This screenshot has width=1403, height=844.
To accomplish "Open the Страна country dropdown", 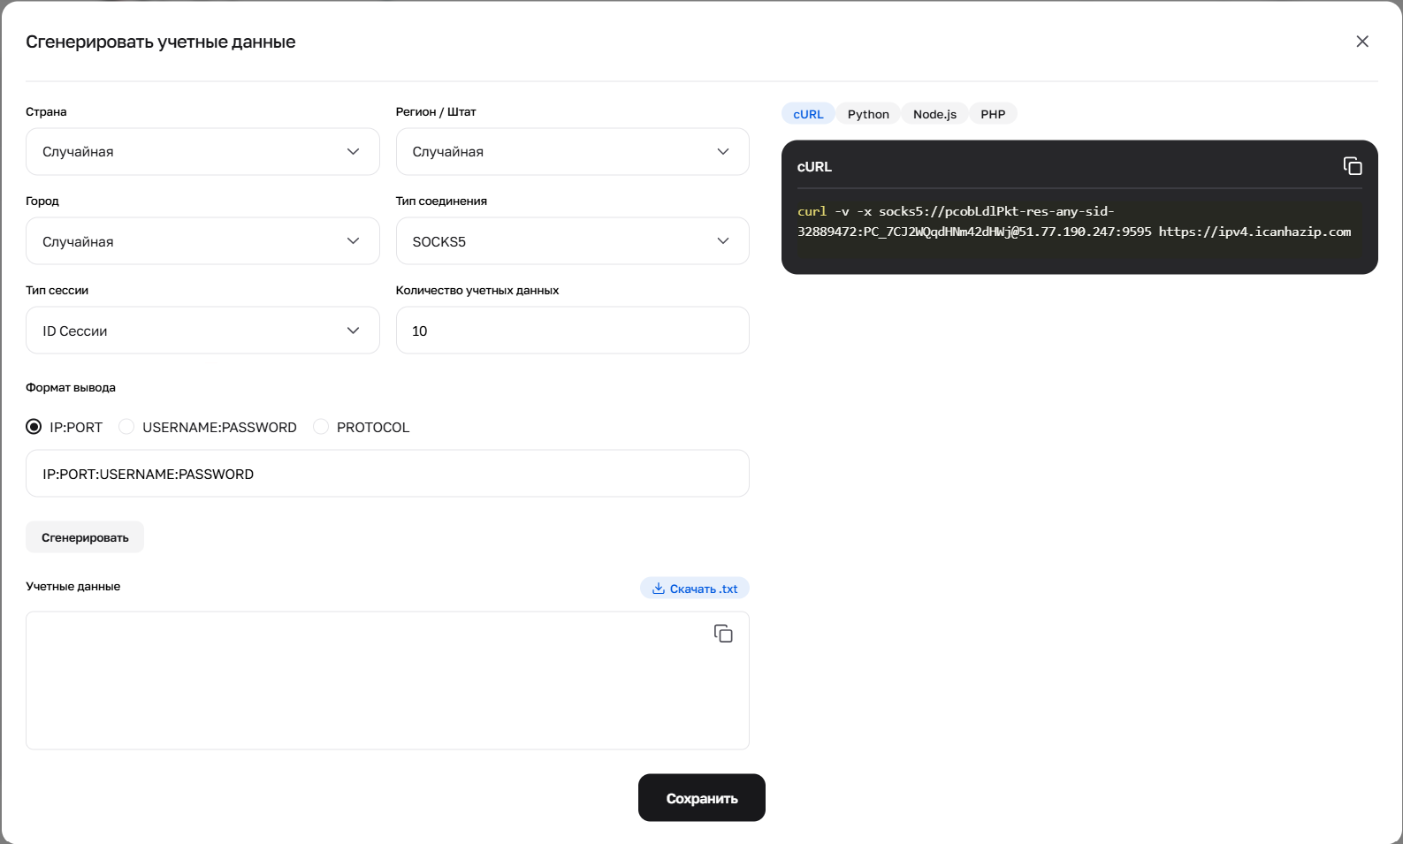I will pyautogui.click(x=202, y=152).
